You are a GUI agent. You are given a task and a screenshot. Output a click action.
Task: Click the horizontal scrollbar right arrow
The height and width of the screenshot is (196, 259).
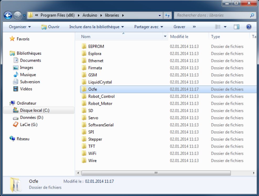(x=254, y=173)
